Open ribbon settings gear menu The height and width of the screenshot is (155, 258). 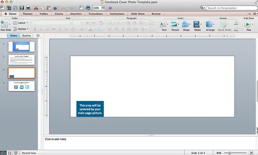pos(255,14)
